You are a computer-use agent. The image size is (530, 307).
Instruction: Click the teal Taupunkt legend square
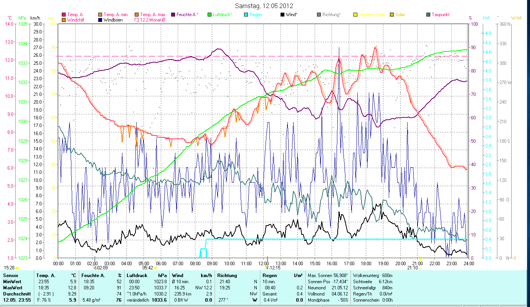(x=428, y=15)
